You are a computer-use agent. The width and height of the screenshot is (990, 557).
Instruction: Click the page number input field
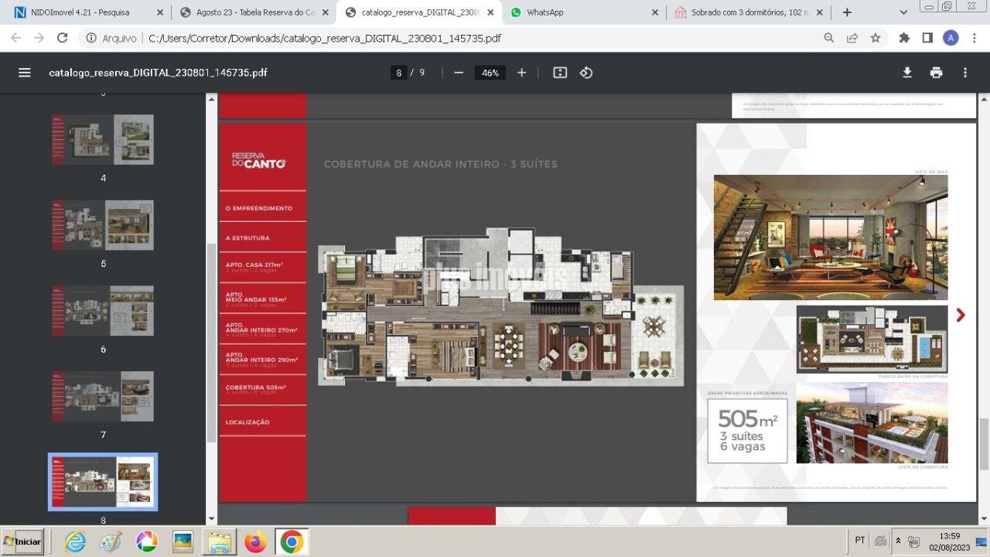tap(399, 73)
